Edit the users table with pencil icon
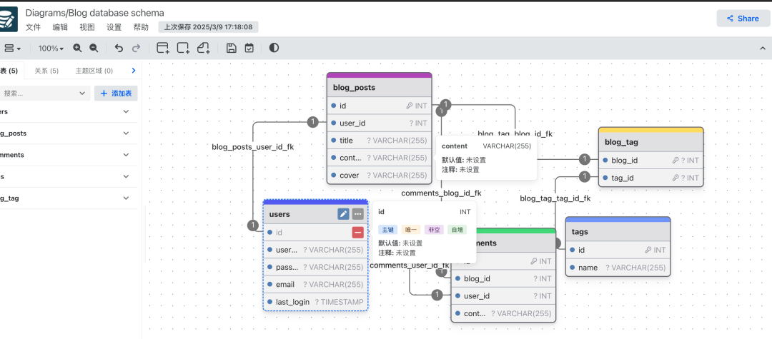 click(343, 214)
